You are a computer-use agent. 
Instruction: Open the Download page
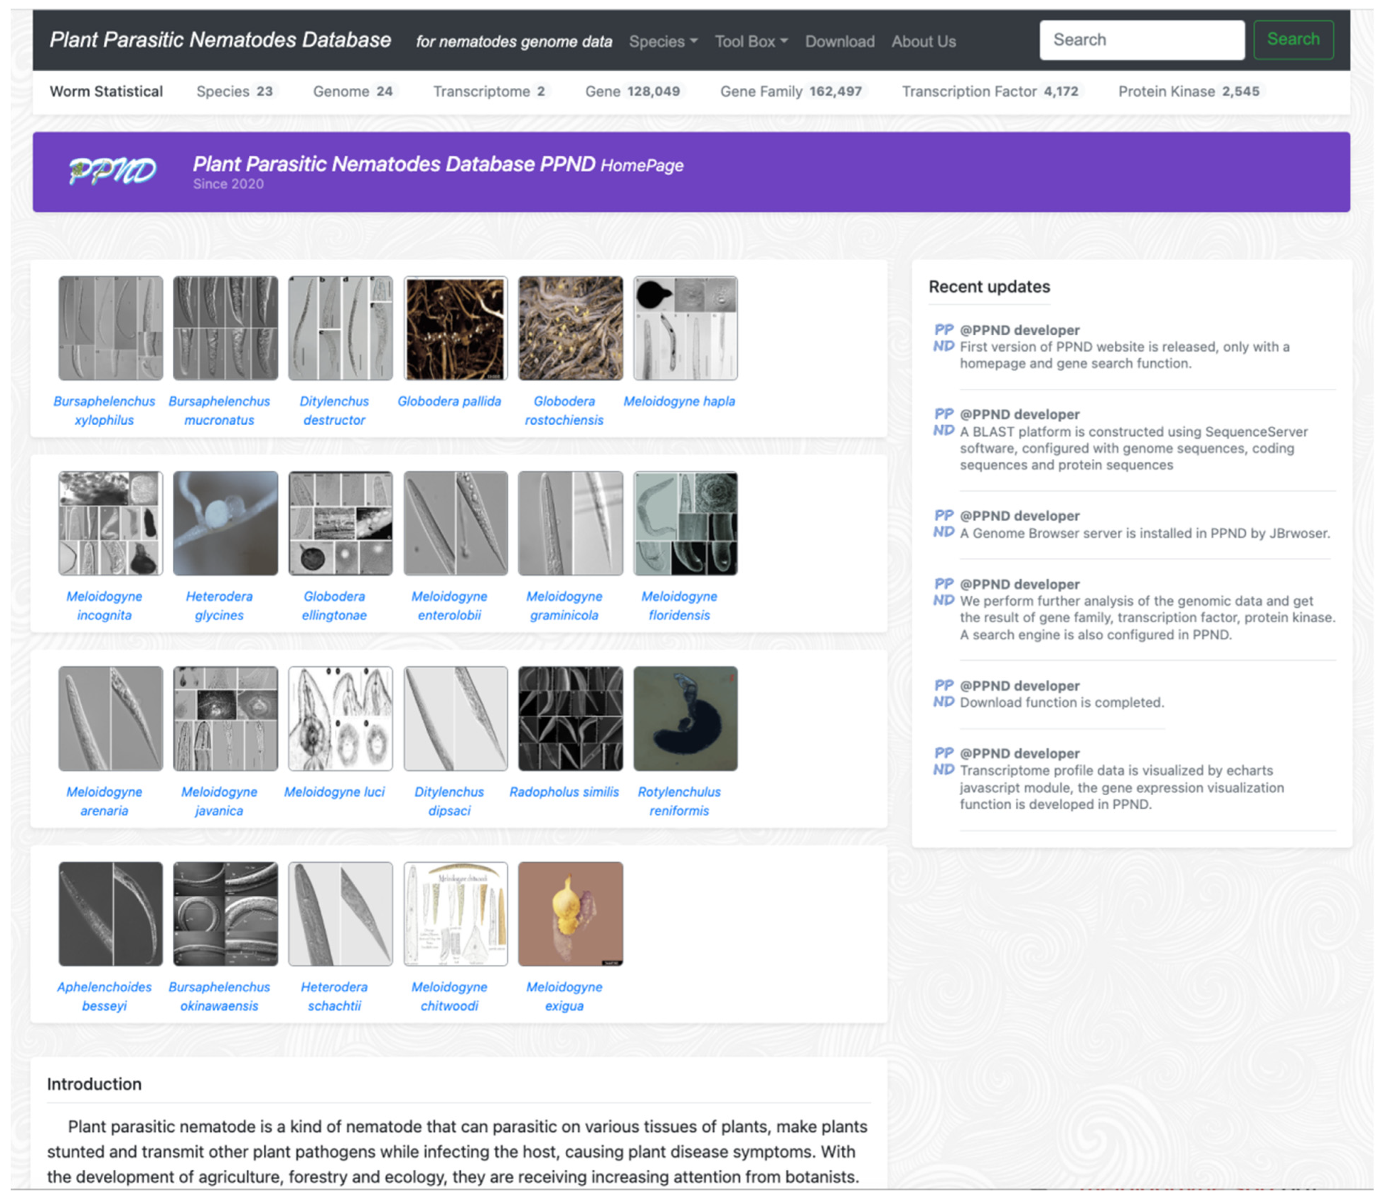tap(839, 42)
